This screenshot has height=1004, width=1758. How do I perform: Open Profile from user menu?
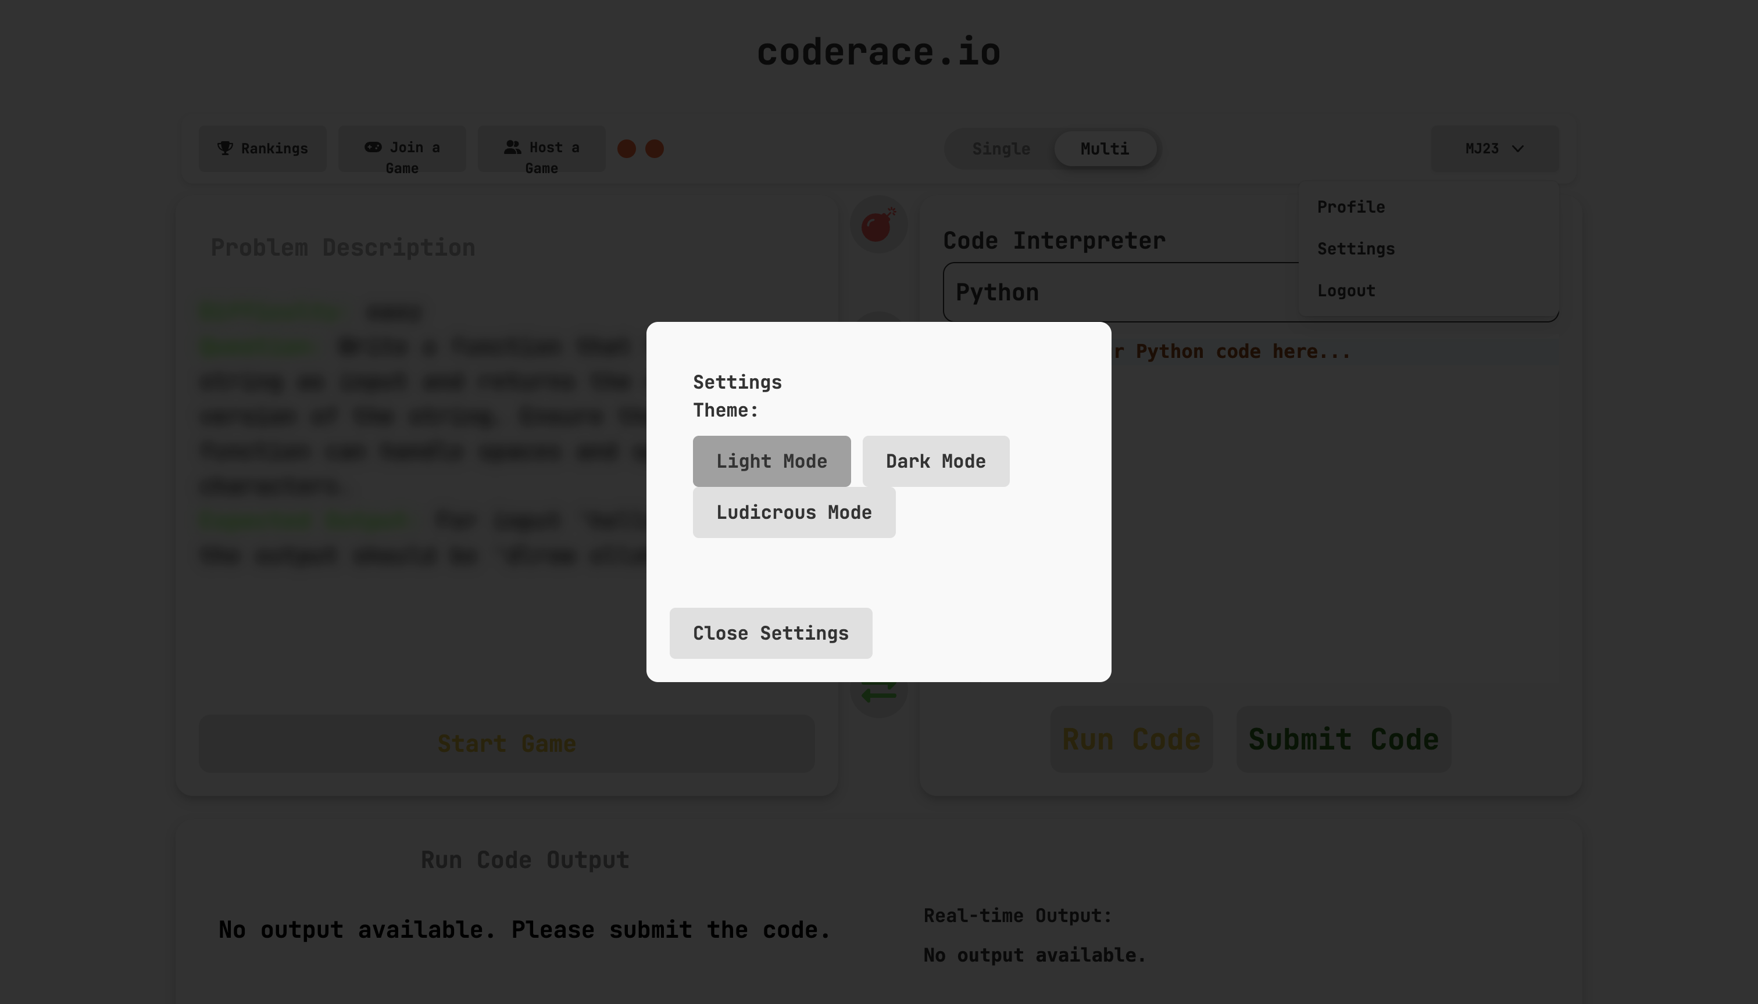(1350, 207)
